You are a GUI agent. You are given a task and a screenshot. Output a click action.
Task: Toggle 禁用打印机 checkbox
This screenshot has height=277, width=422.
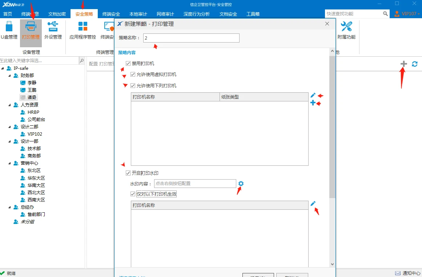pos(128,64)
